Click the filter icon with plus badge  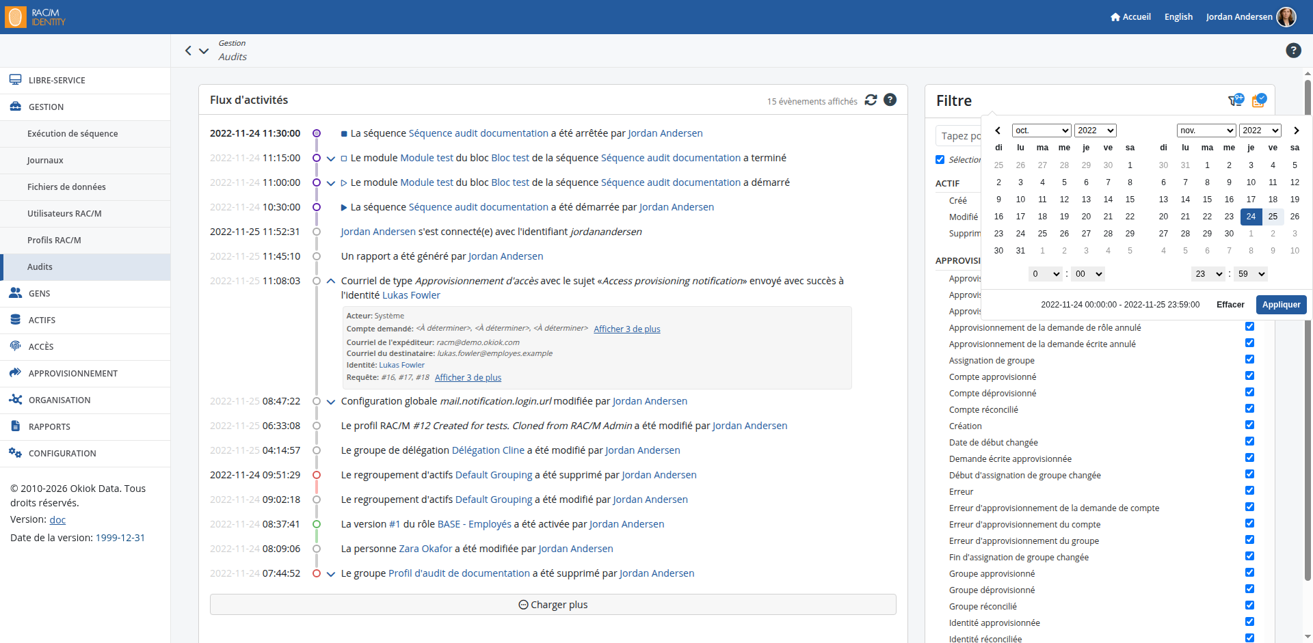click(1236, 100)
